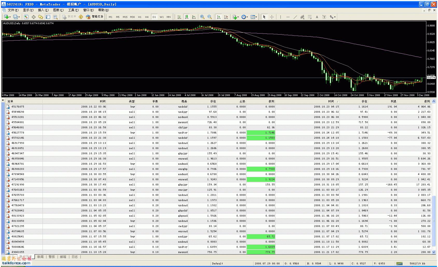The height and width of the screenshot is (267, 438).
Task: Select the horizontal line drawing tool
Action: (288, 17)
